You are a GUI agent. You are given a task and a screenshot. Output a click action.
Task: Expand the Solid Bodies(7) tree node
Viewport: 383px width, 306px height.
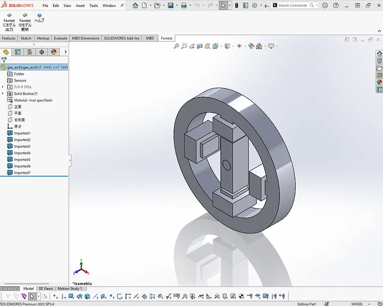(3, 94)
